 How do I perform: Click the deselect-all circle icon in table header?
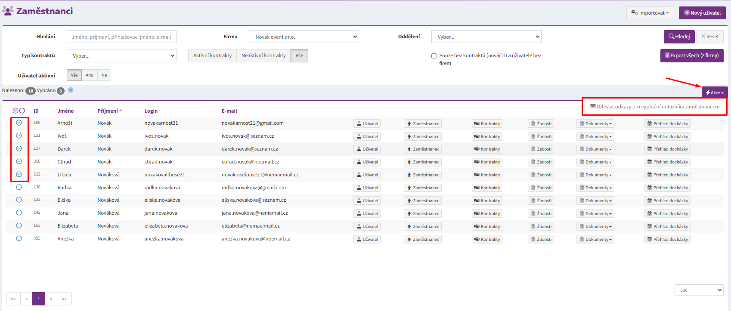coord(22,111)
